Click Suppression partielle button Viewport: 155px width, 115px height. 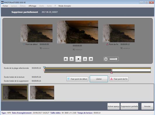coord(129,106)
